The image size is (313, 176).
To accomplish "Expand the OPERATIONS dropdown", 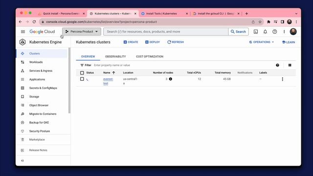I will point(262,42).
